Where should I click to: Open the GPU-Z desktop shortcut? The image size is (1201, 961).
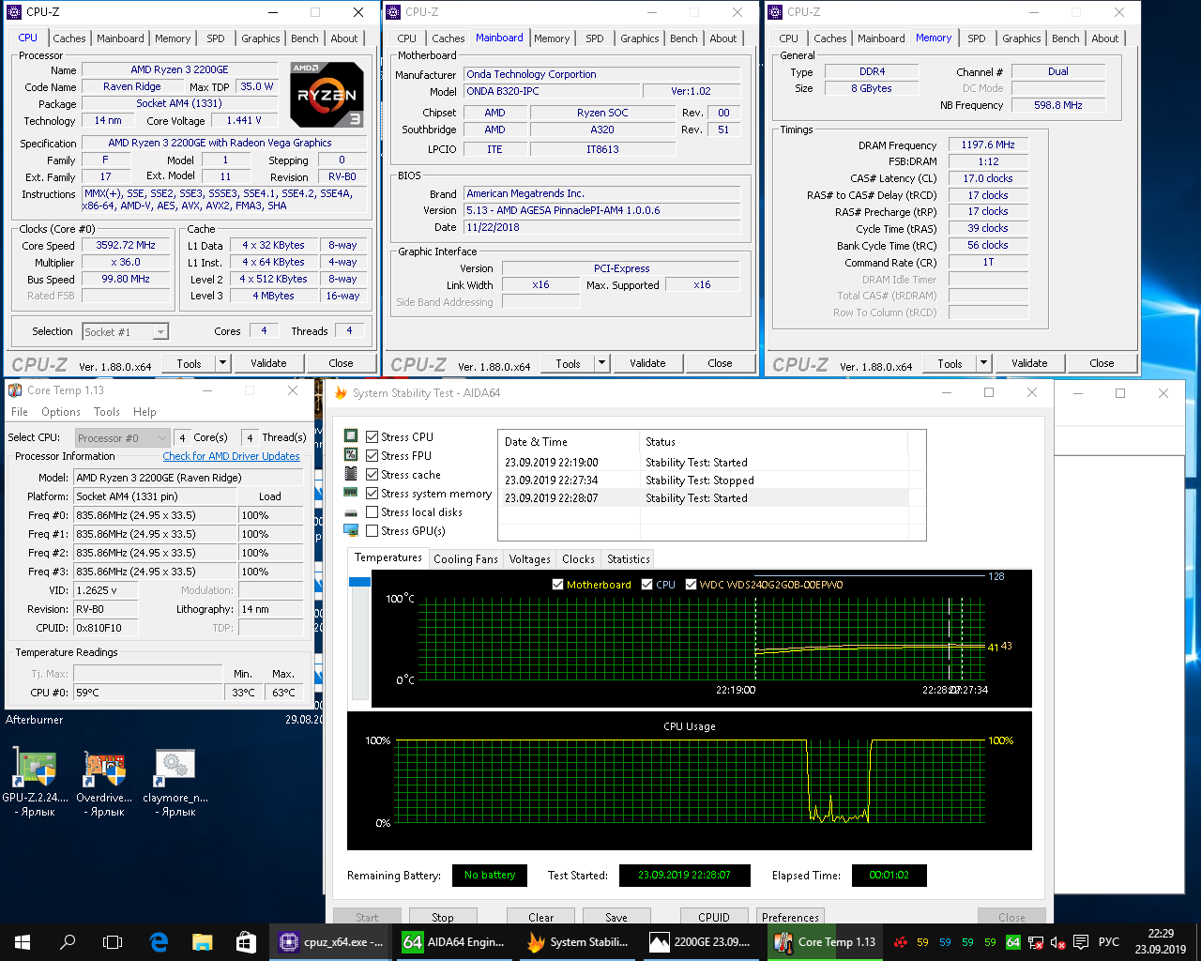tap(35, 783)
